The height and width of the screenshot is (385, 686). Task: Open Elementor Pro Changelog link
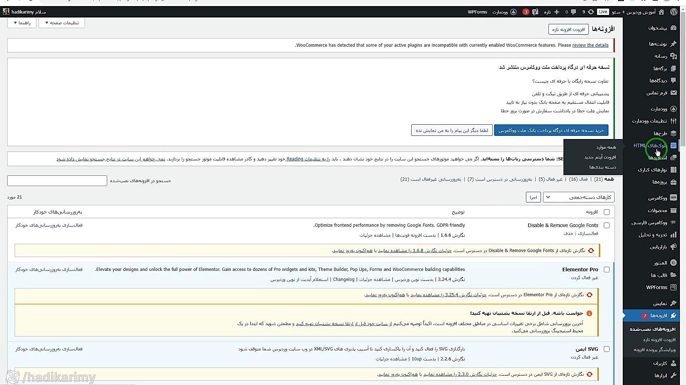[344, 279]
